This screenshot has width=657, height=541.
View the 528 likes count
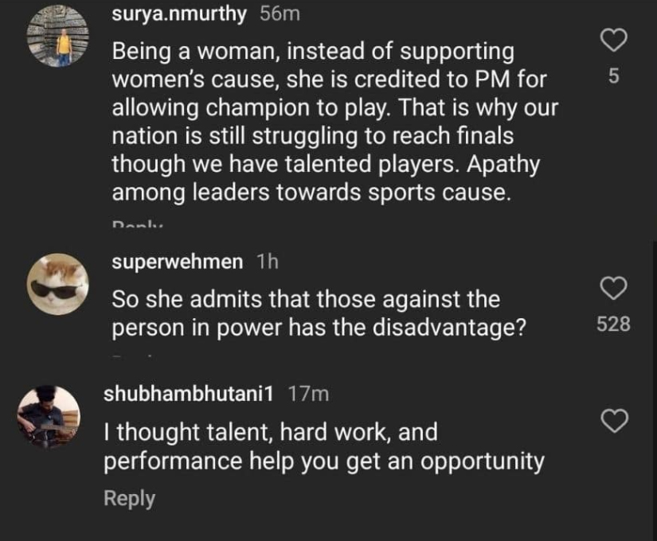pos(612,324)
